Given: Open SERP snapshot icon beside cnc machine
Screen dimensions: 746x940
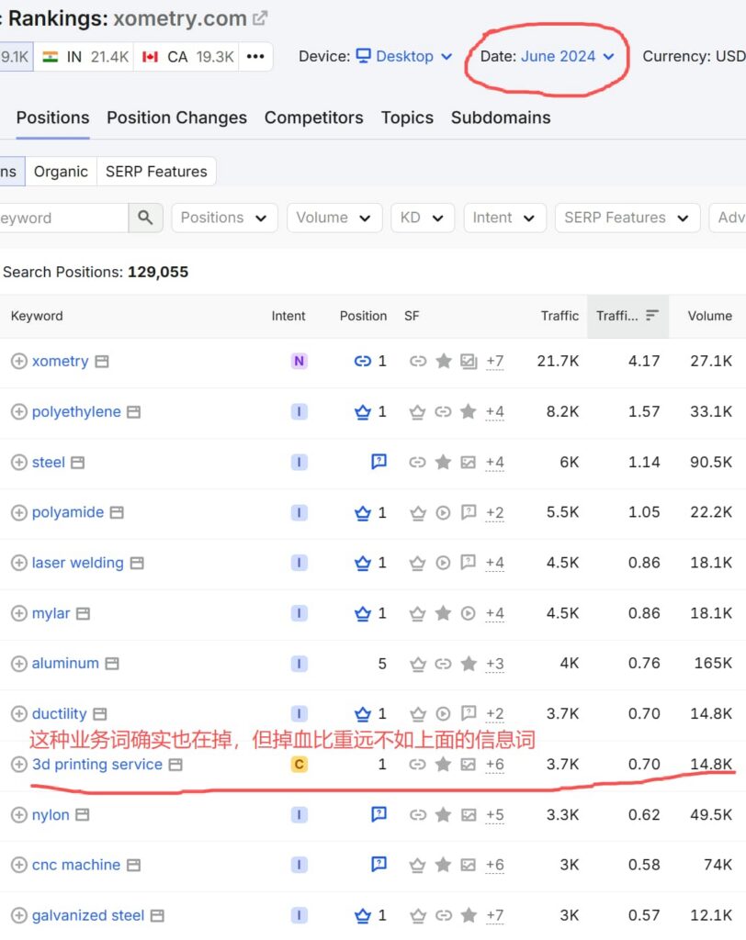Looking at the screenshot, I should point(134,865).
